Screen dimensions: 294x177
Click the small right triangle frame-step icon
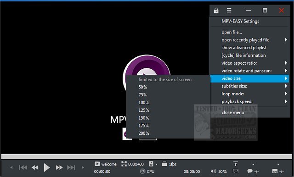(83, 167)
